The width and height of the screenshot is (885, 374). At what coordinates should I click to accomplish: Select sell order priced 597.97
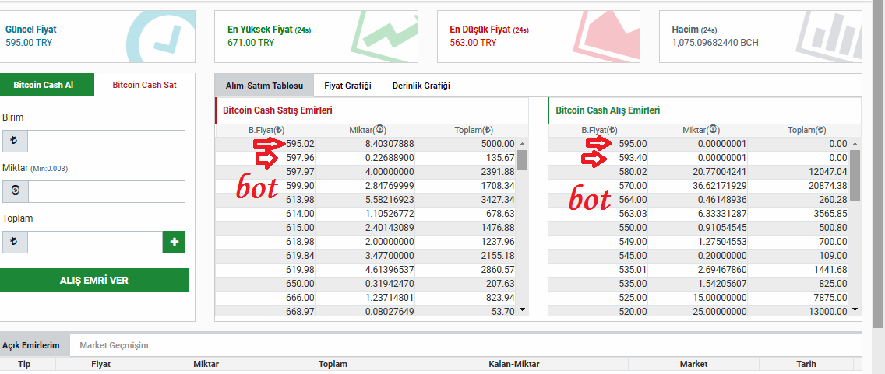pos(365,172)
